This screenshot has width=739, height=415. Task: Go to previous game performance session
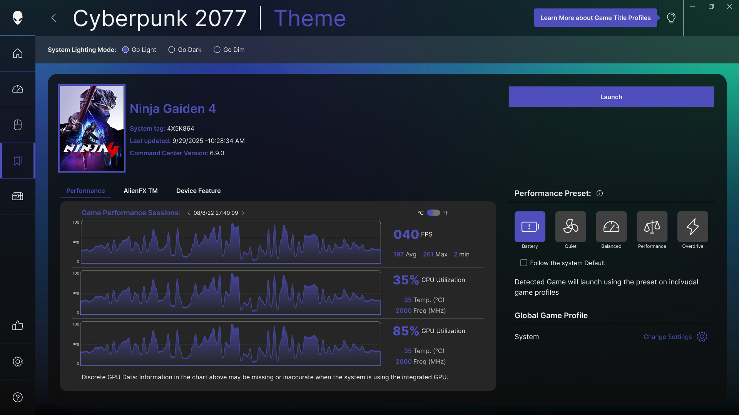(x=189, y=213)
